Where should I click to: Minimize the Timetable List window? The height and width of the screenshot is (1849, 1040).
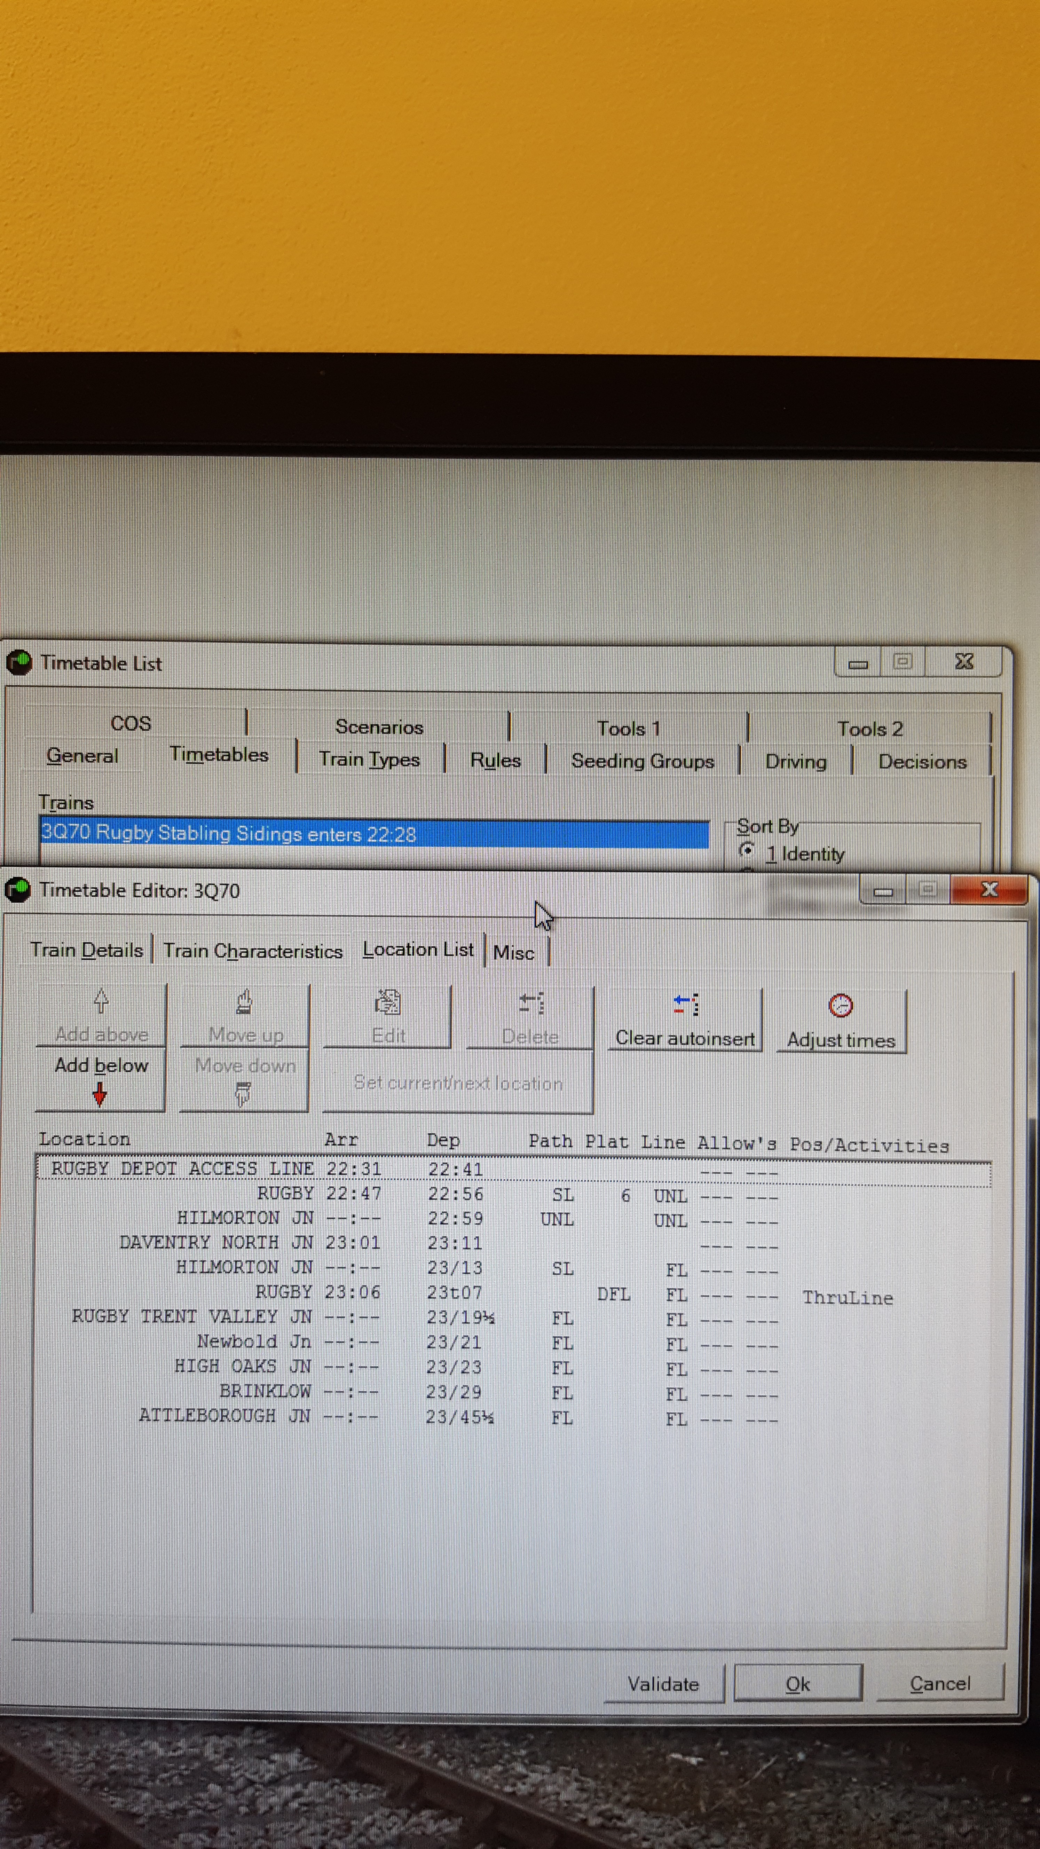[858, 662]
